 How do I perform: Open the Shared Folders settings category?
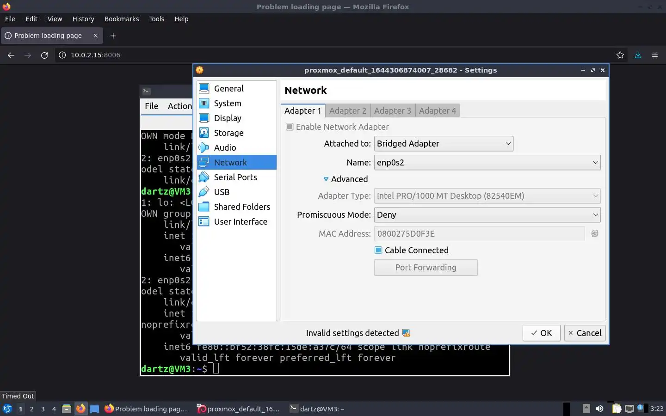[x=236, y=207]
